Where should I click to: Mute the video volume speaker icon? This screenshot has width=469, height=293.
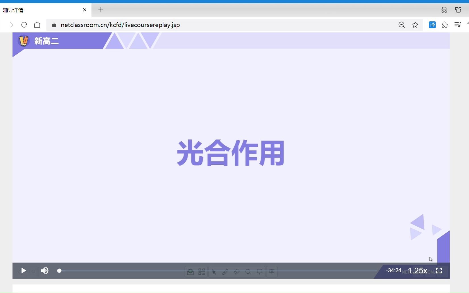(45, 271)
